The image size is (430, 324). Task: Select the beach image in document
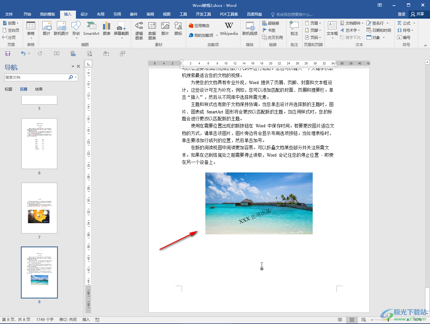click(259, 203)
